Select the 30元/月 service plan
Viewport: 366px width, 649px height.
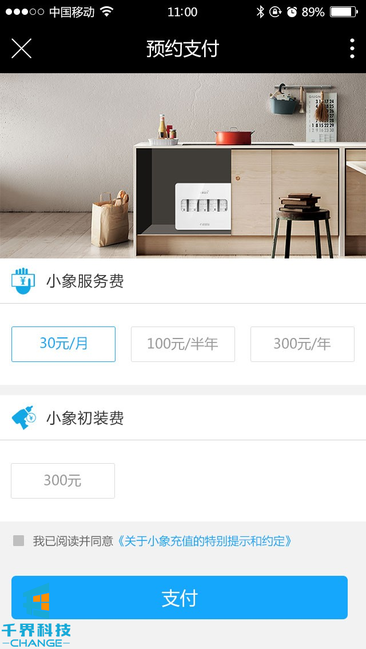coord(63,344)
